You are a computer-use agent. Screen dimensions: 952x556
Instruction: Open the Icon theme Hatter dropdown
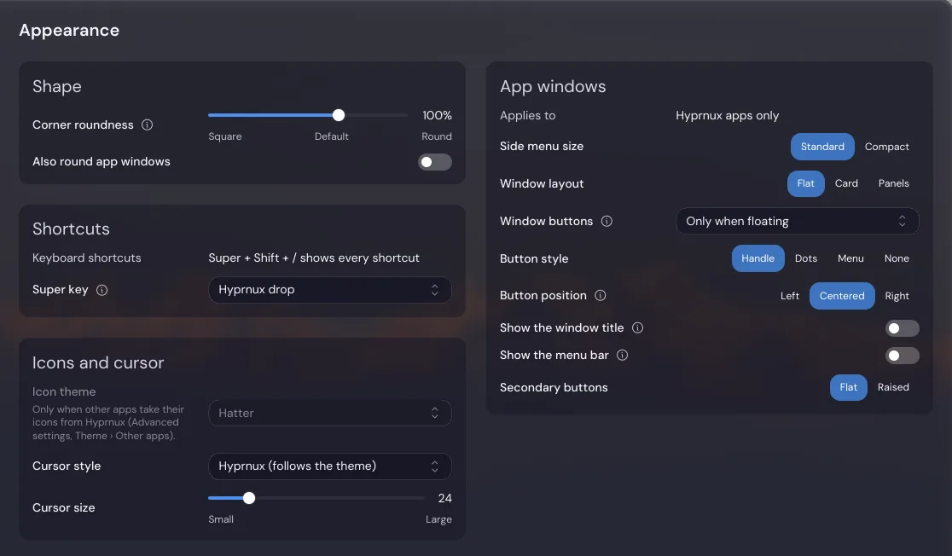tap(329, 414)
